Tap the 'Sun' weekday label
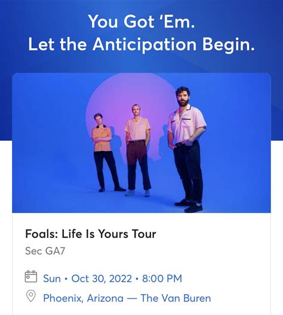The width and height of the screenshot is (283, 315). pos(52,279)
